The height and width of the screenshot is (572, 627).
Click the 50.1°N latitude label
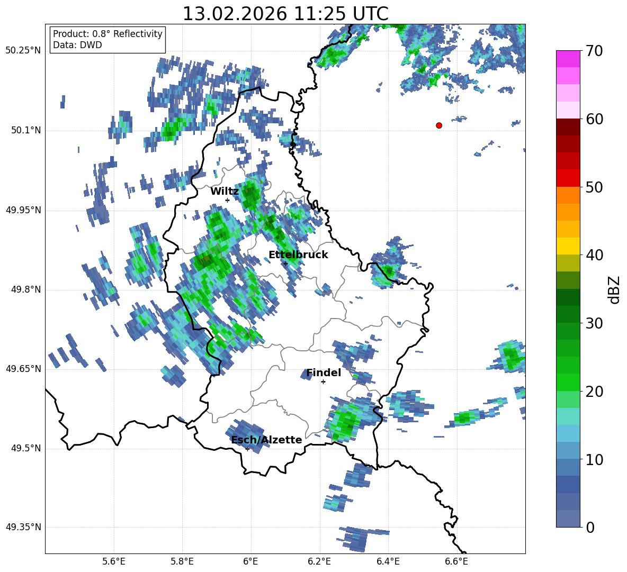pyautogui.click(x=25, y=130)
